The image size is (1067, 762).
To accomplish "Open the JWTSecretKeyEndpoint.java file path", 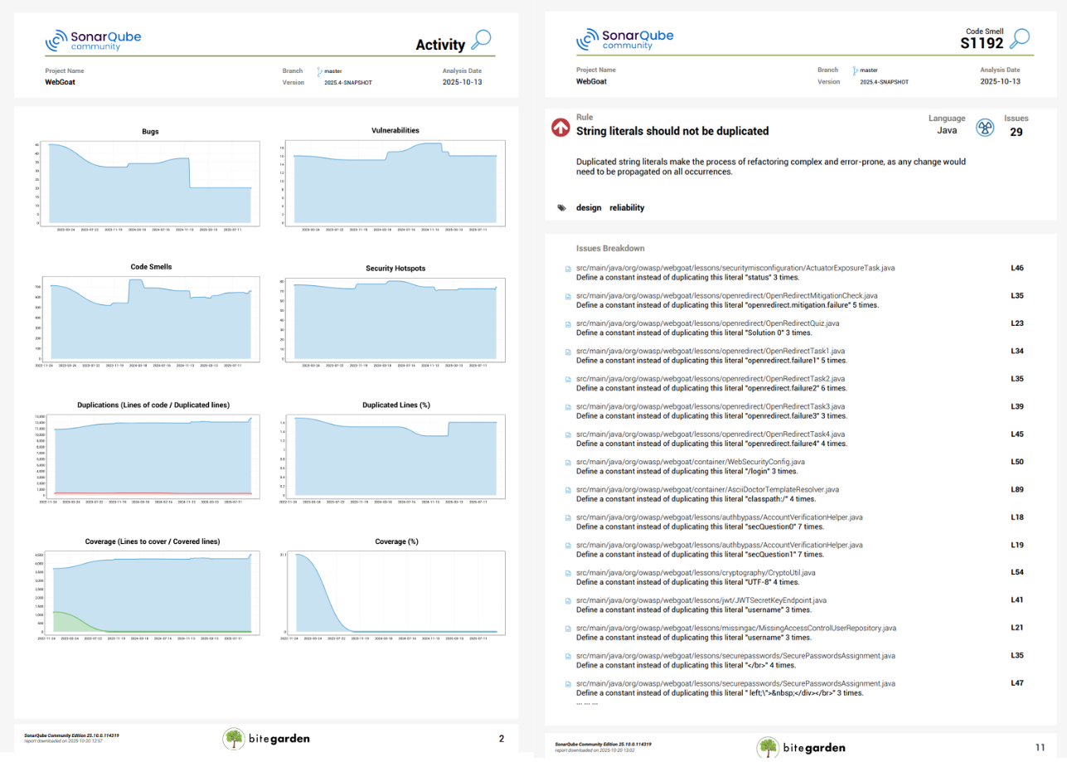I will coord(701,600).
